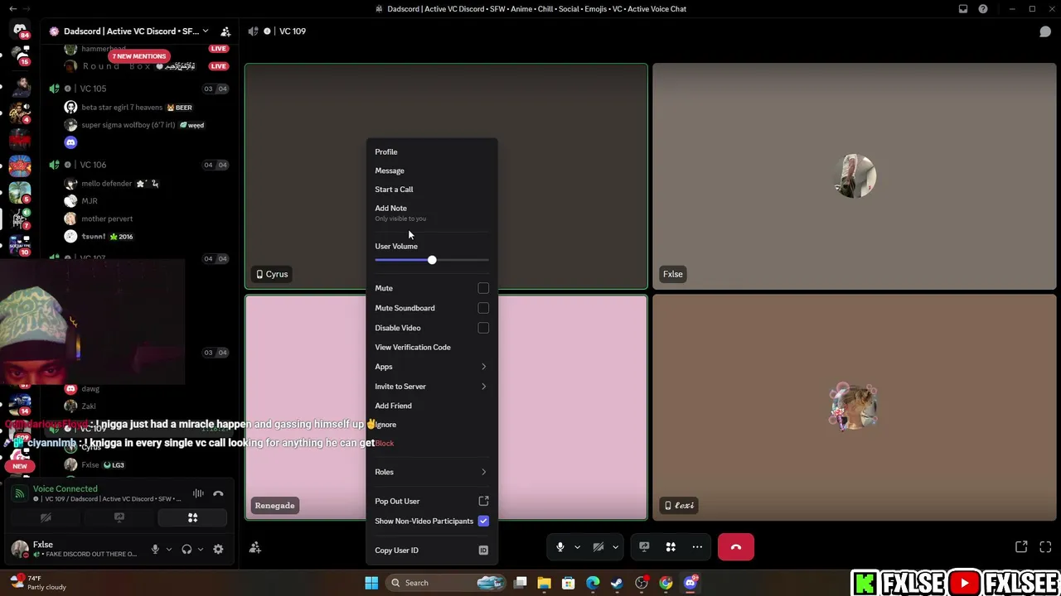Open Steam from the taskbar
The width and height of the screenshot is (1061, 596).
pos(617,583)
